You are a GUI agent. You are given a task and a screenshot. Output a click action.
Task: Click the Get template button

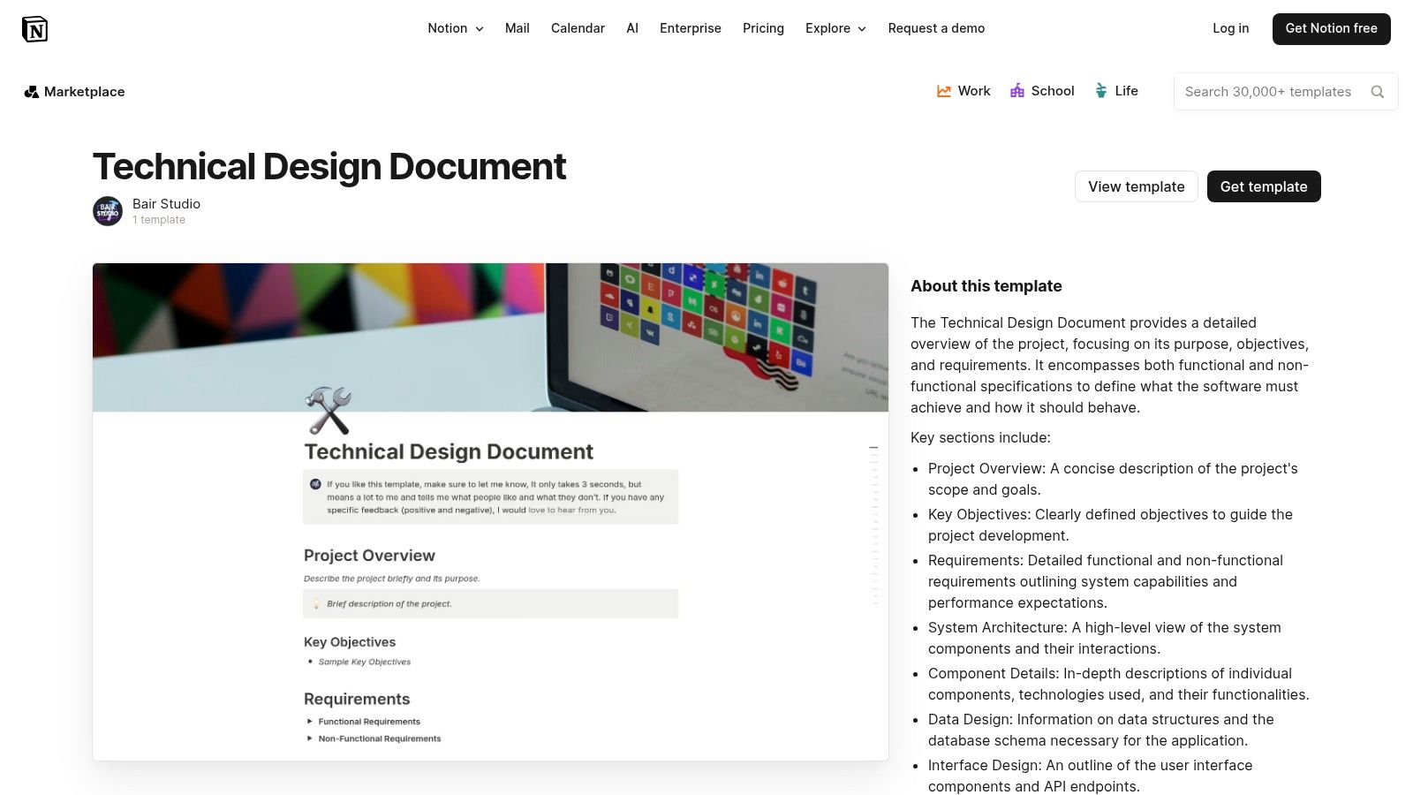point(1264,186)
